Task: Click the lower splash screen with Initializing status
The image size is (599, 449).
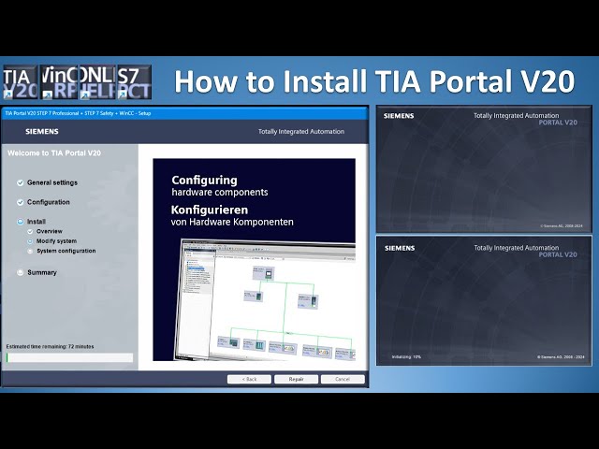Action: click(x=484, y=301)
